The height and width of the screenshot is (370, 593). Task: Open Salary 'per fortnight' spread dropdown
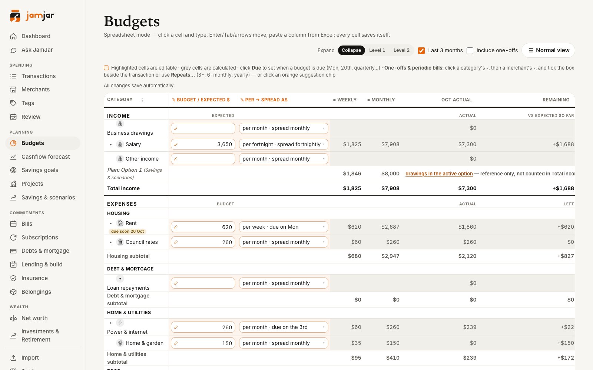pyautogui.click(x=284, y=144)
